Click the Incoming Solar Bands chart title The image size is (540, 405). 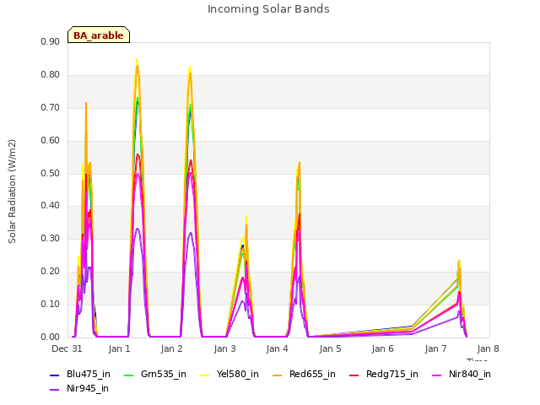(268, 9)
